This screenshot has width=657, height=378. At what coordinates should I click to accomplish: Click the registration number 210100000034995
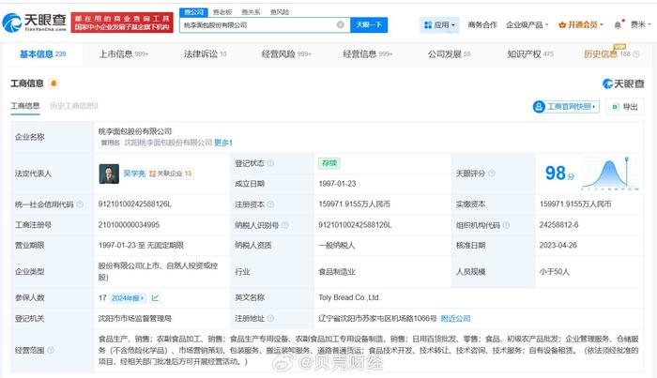(x=130, y=225)
